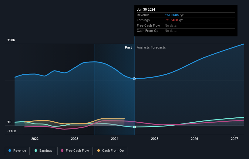The height and width of the screenshot is (159, 249).
Task: Click the Earnings tooltip row label
Action: click(143, 20)
